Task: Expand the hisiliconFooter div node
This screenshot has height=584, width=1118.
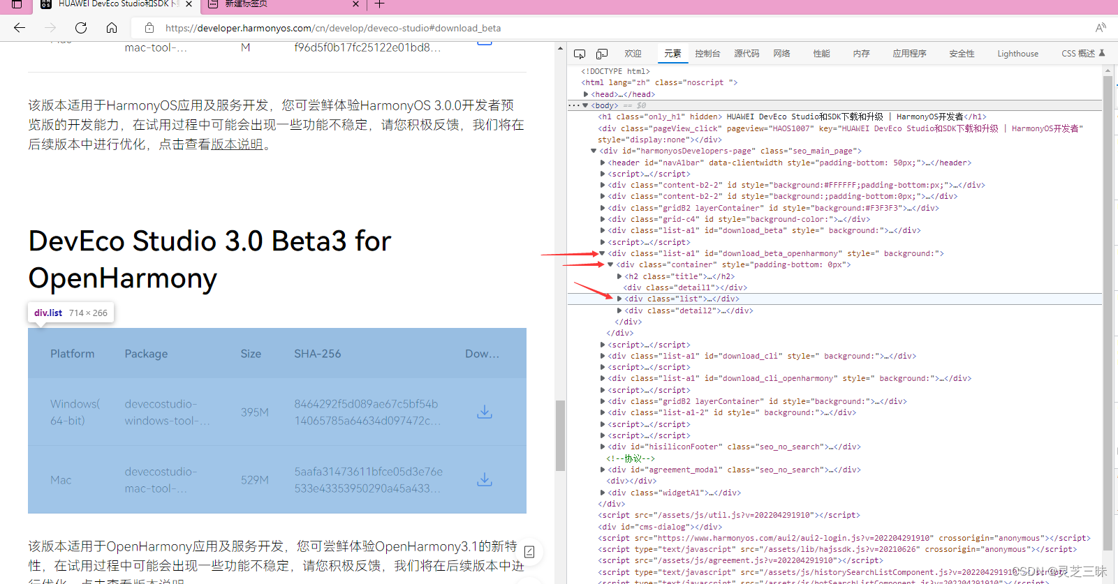Action: click(x=603, y=447)
